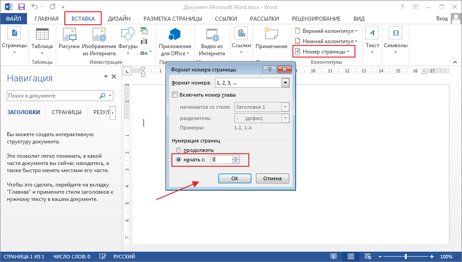Image resolution: width=462 pixels, height=262 pixels.
Task: Open the Table insert icon
Action: click(x=42, y=35)
